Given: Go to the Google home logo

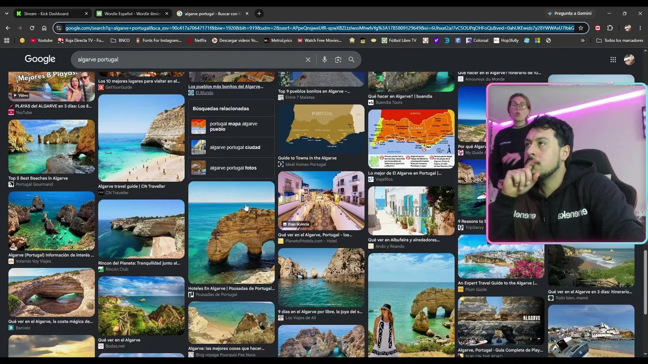Looking at the screenshot, I should click(x=40, y=59).
